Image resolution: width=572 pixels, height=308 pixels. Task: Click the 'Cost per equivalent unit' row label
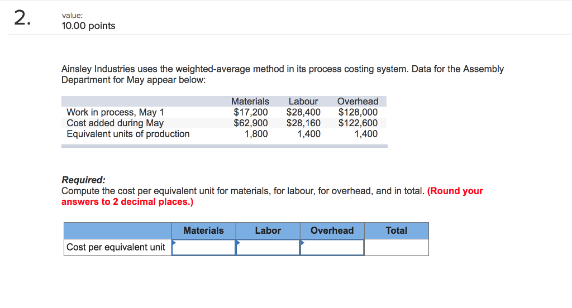click(x=116, y=247)
